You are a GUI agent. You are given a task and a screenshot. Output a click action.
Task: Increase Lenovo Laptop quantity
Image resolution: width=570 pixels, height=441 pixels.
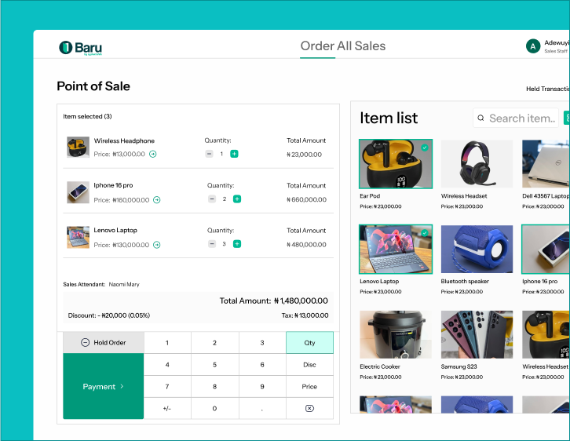click(x=237, y=244)
